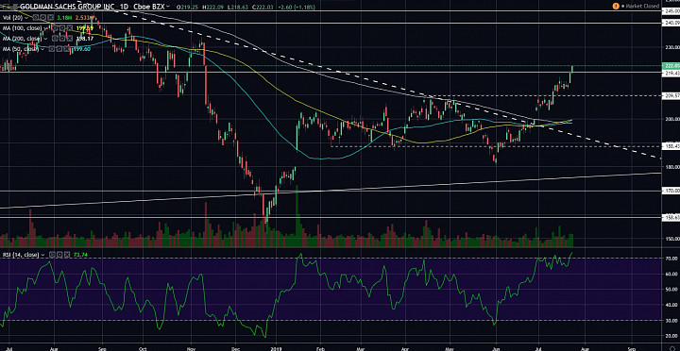Click the orange 2.533M volume average

click(84, 17)
